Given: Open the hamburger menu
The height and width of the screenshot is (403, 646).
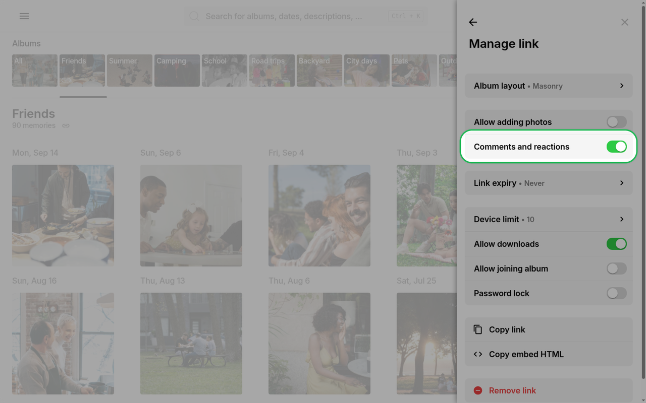Looking at the screenshot, I should click(24, 16).
